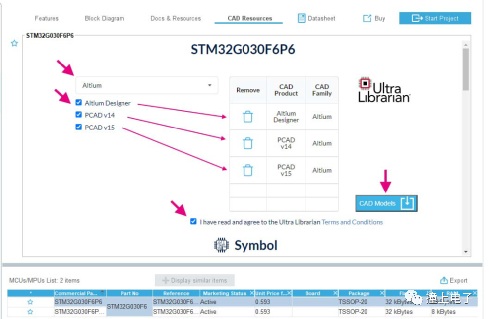Screen dimensions: 489x319
Task: Click the chip icon beside Symbol heading
Action: (x=221, y=245)
